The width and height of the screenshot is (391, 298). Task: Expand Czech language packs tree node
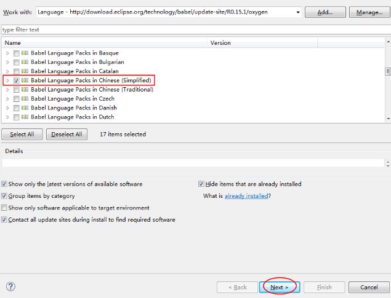pos(8,99)
